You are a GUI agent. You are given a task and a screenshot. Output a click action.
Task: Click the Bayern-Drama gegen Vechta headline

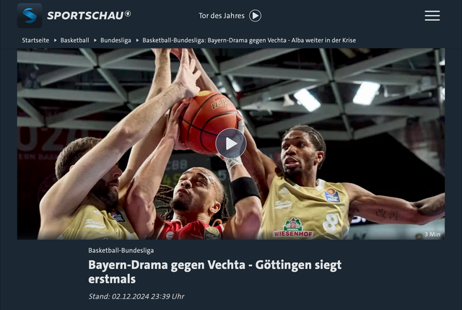point(215,272)
